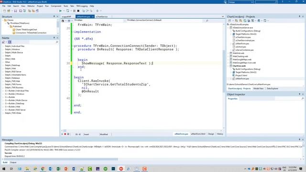Viewport: 306px width, 172px height.
Task: Open Chrome from the taskbar
Action: [43, 169]
